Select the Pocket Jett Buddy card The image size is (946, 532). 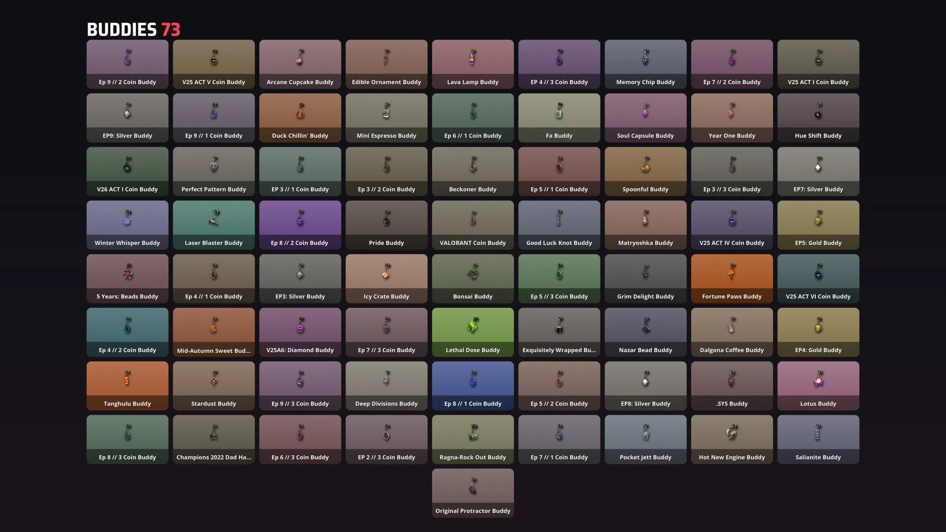[x=645, y=440]
